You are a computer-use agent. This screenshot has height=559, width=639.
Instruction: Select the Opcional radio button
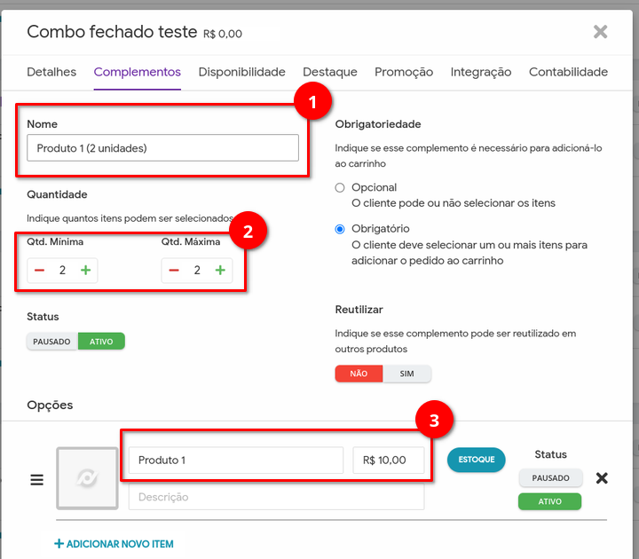point(340,188)
